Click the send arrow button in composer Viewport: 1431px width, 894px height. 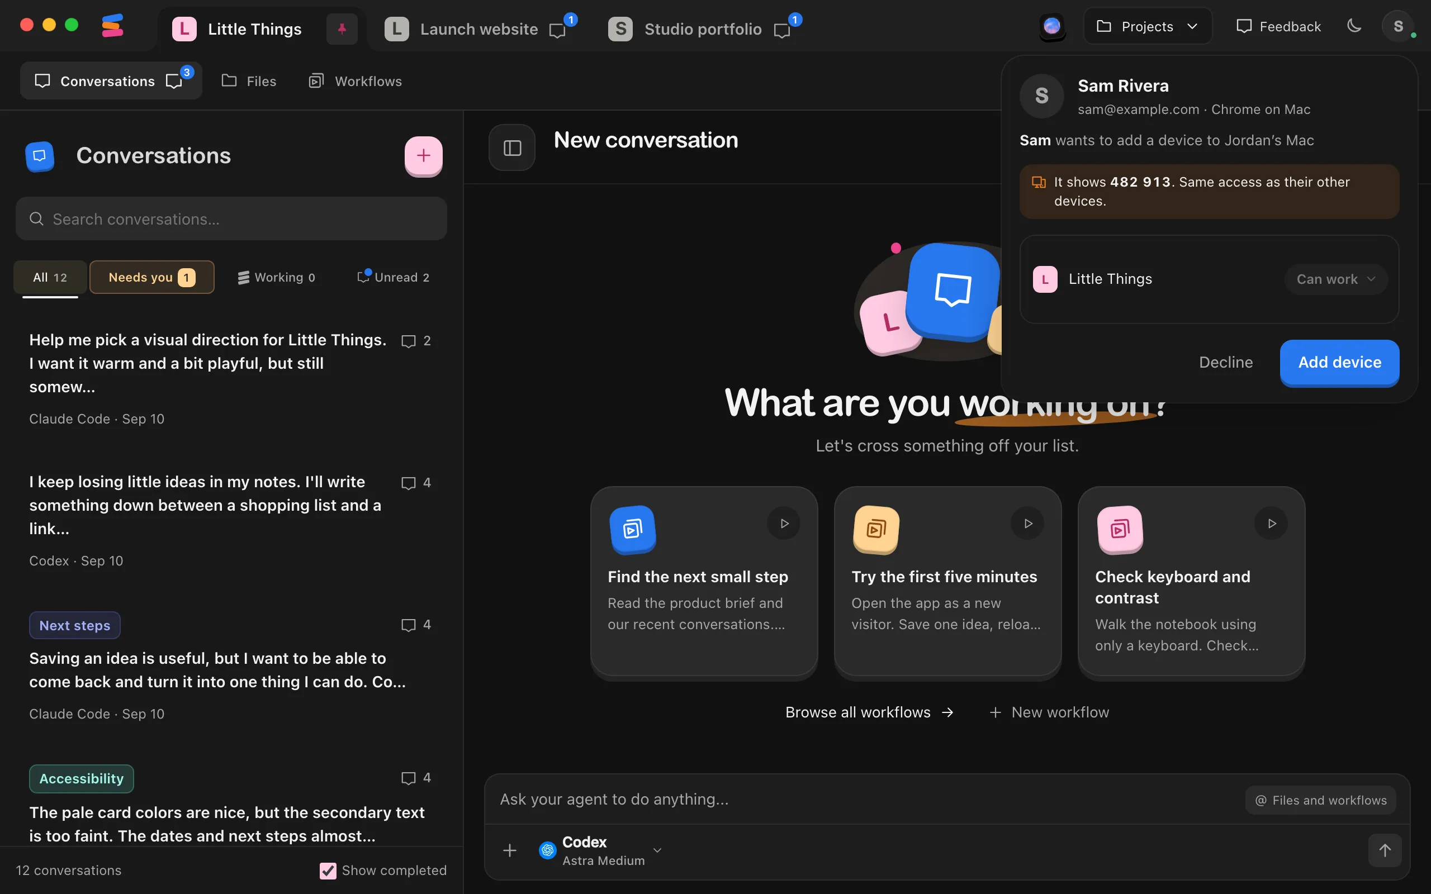(x=1385, y=850)
